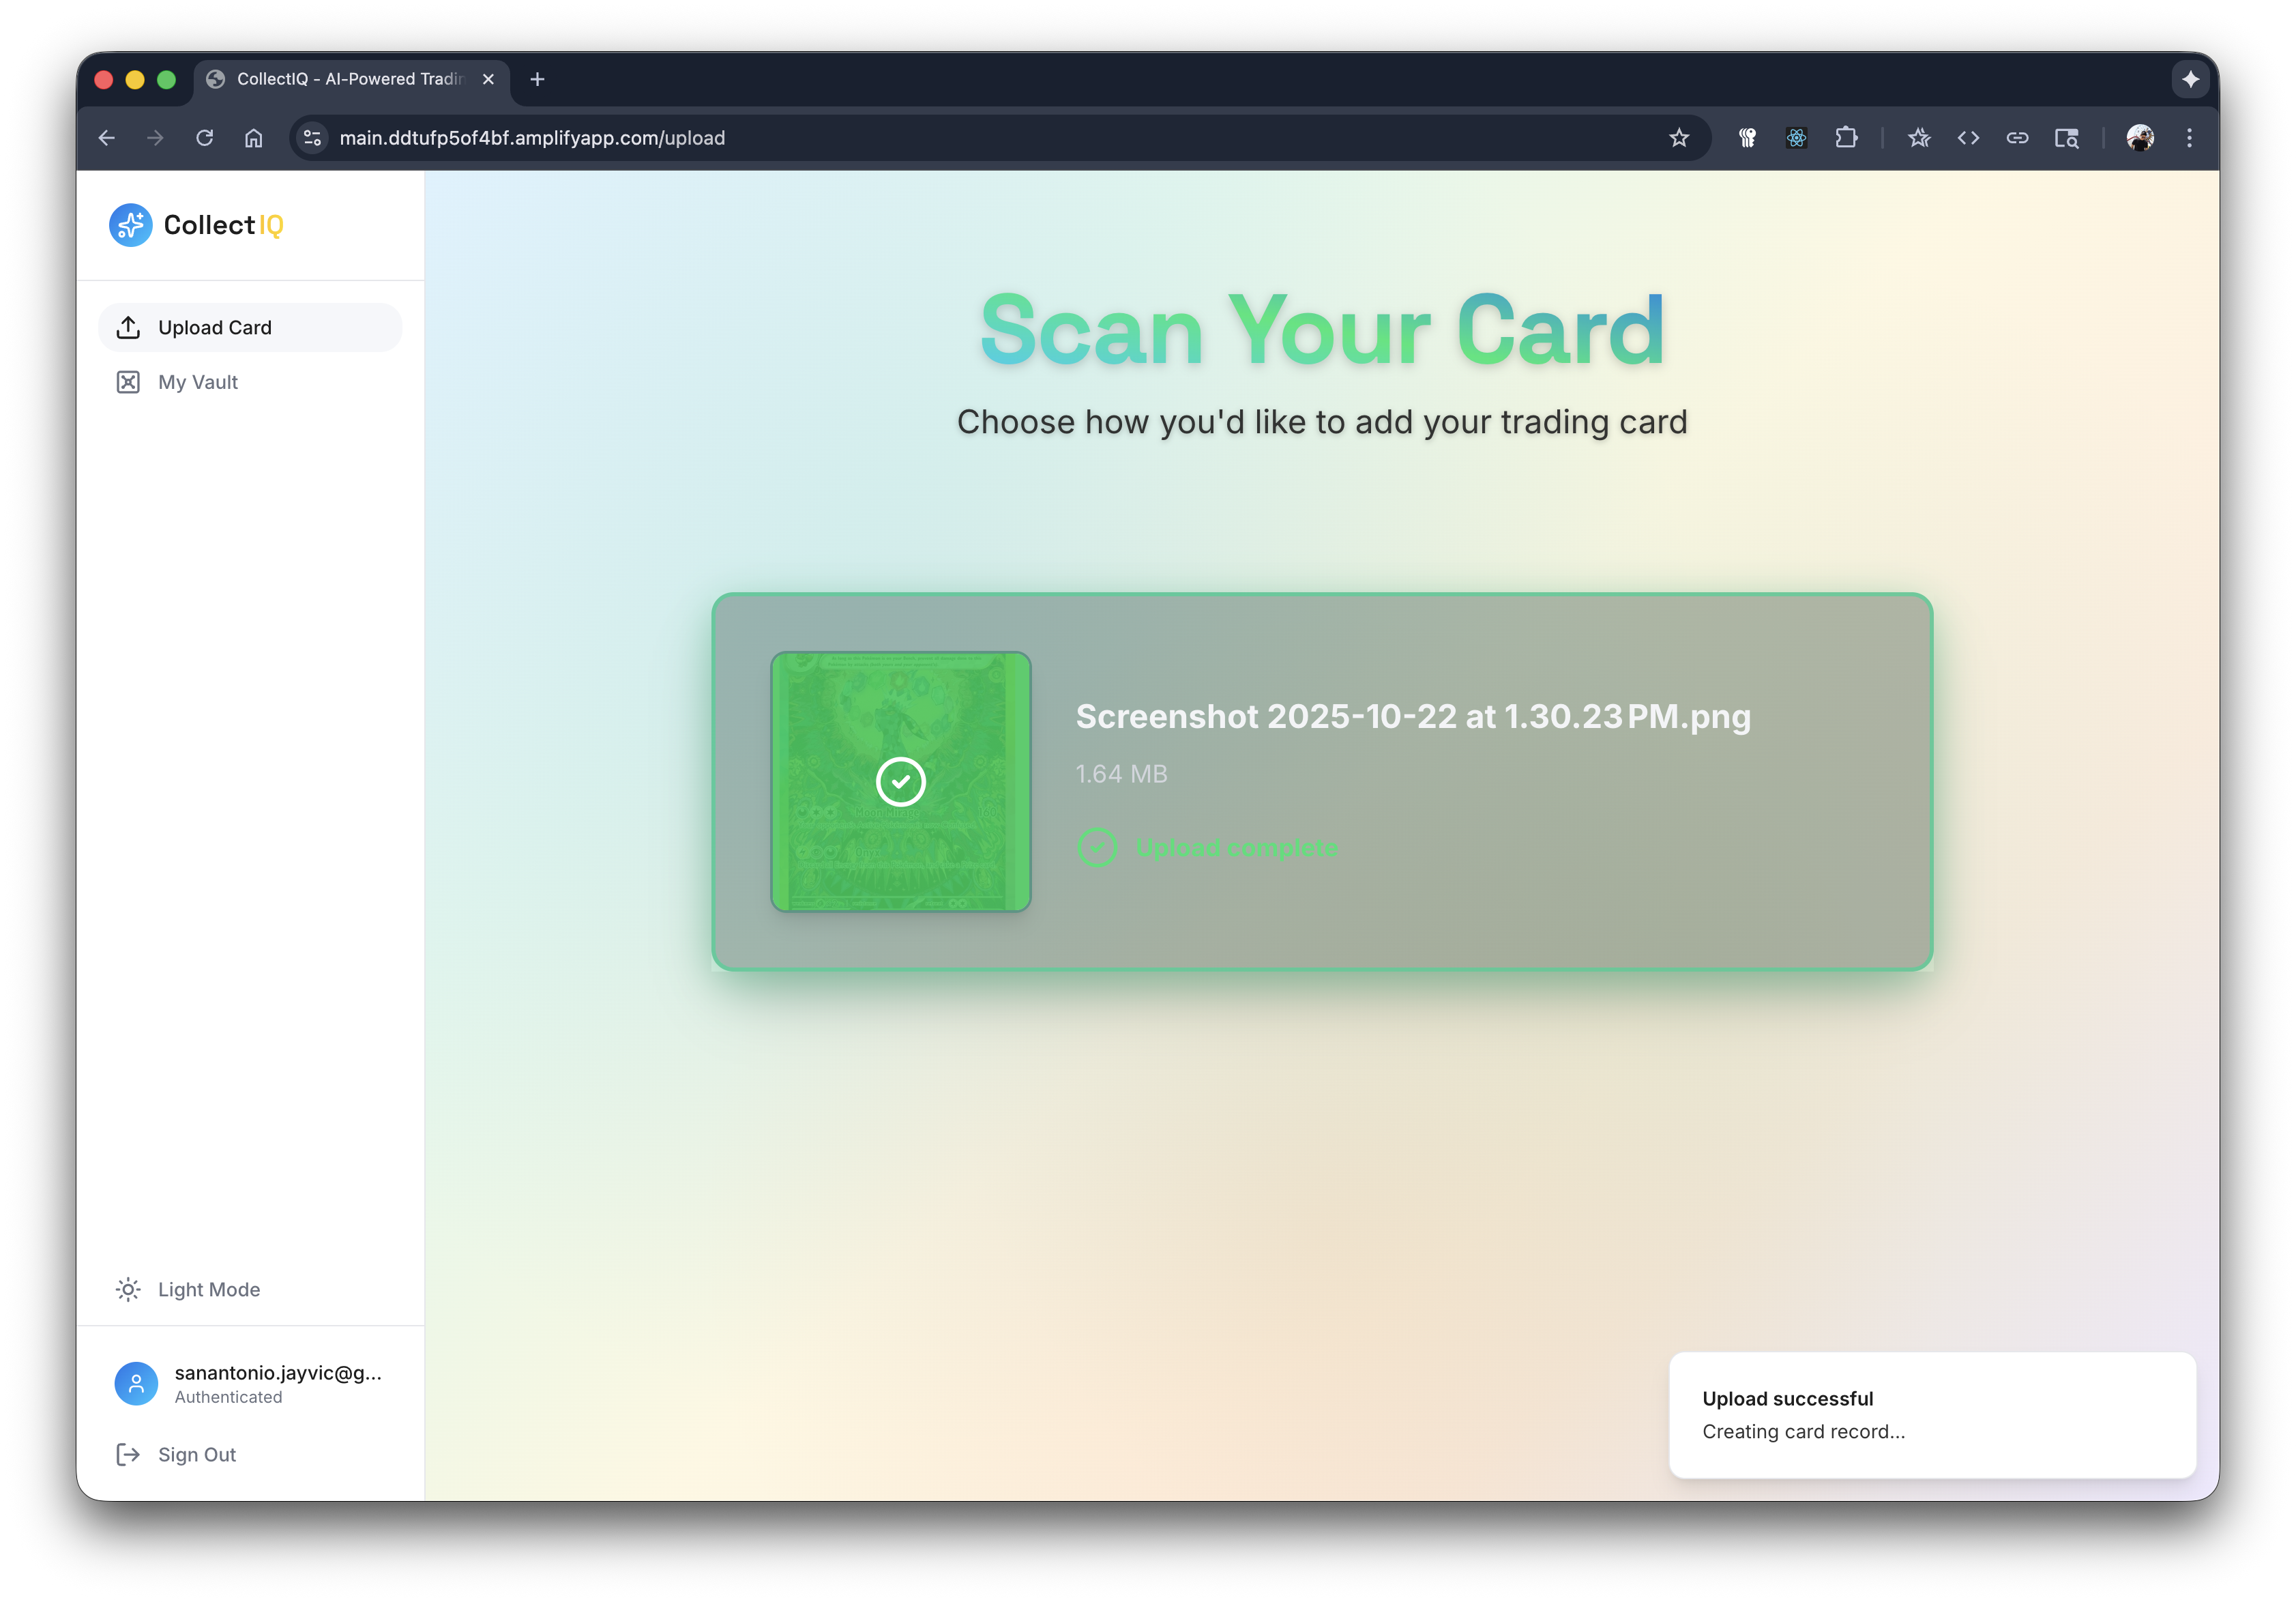Open the new tab with plus button
This screenshot has height=1602, width=2296.
pos(537,79)
